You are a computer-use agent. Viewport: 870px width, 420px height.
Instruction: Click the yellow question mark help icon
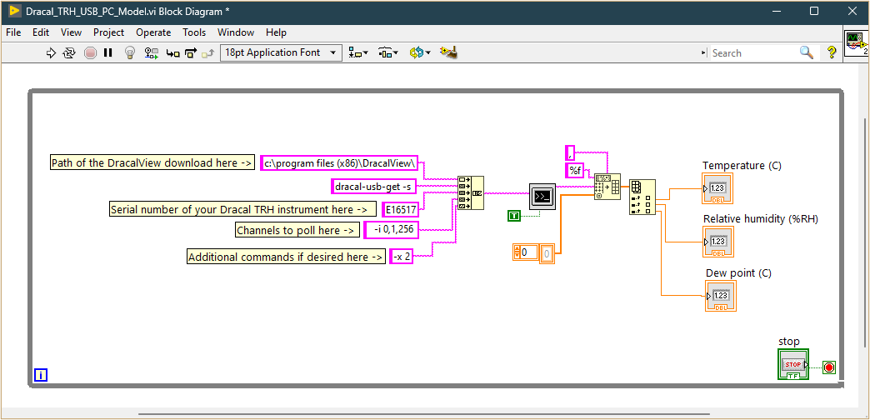(831, 52)
